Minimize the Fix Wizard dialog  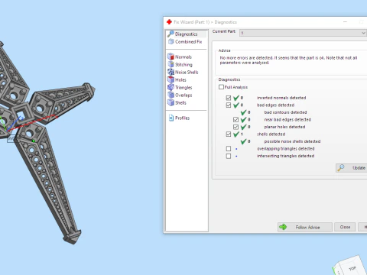(345, 22)
